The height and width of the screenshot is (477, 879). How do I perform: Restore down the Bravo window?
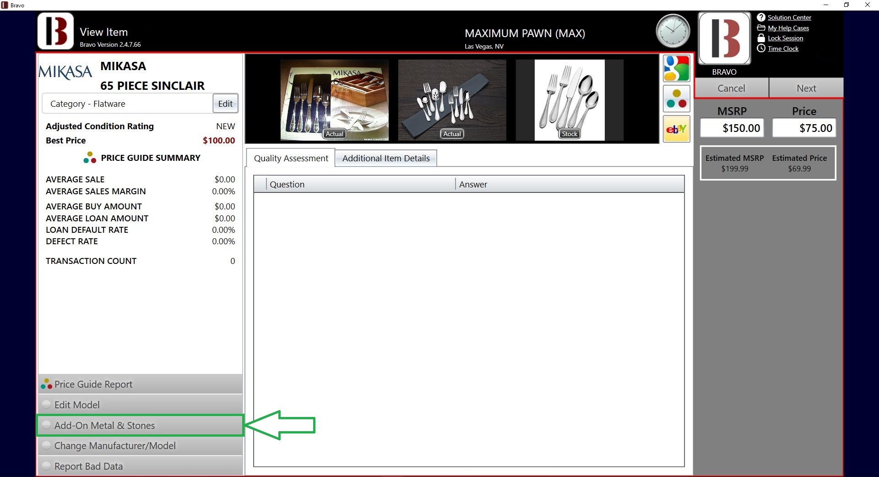click(x=846, y=5)
